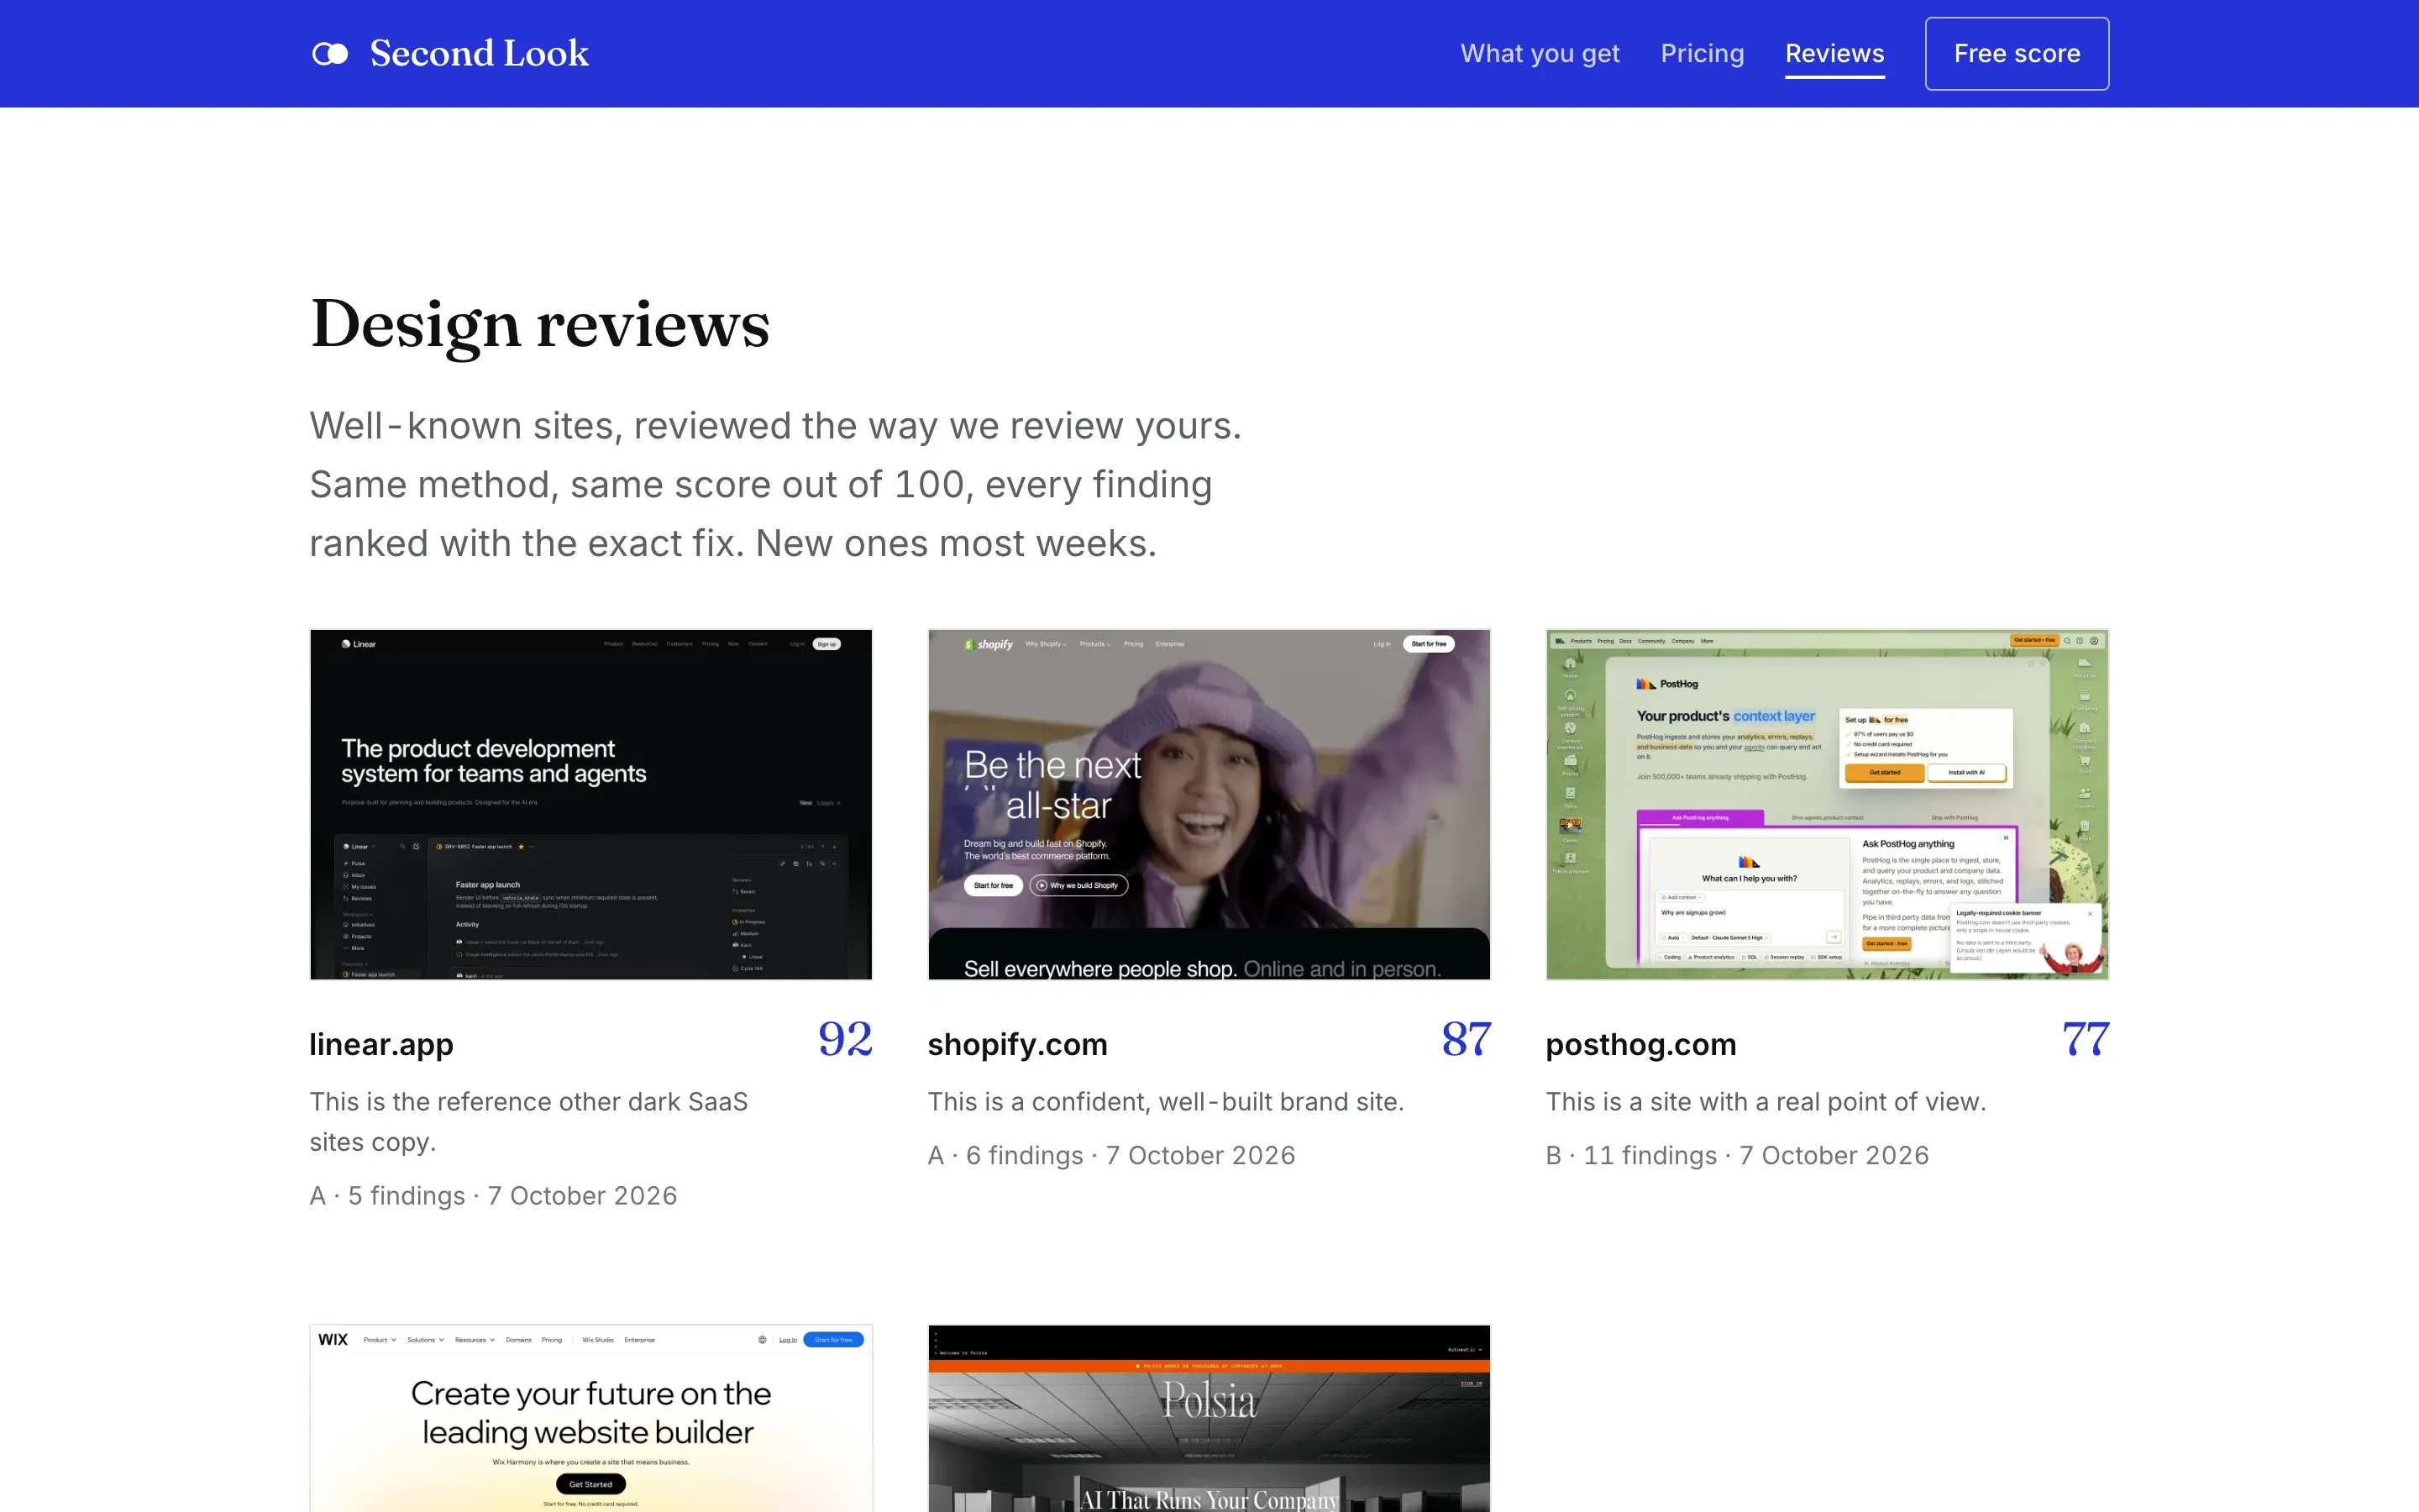
Task: Open the Polsia review thumbnail
Action: point(1209,1418)
